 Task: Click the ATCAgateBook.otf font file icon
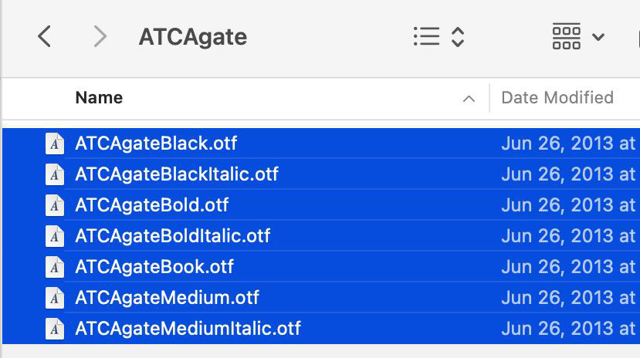click(54, 267)
